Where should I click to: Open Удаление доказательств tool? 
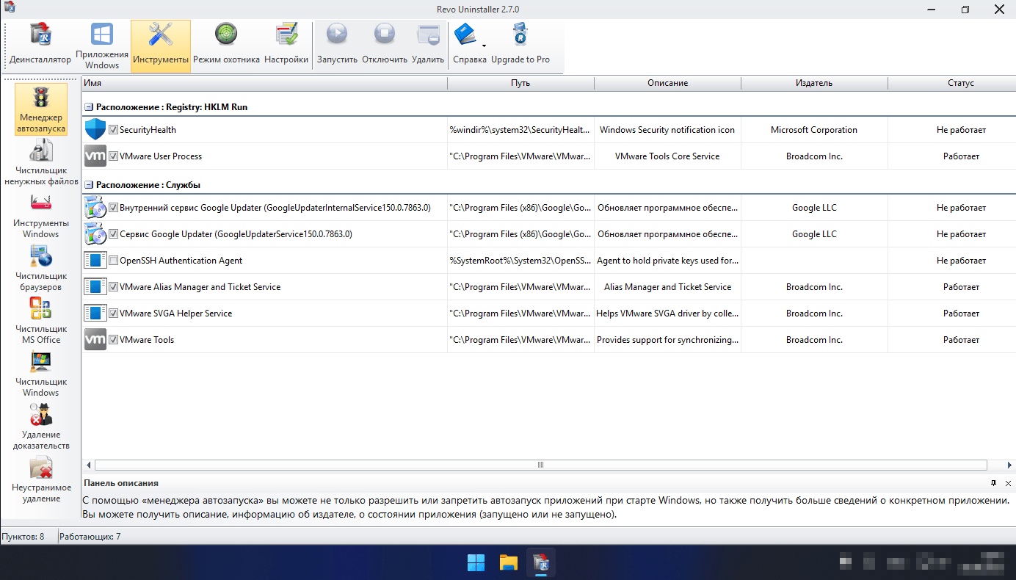point(41,427)
